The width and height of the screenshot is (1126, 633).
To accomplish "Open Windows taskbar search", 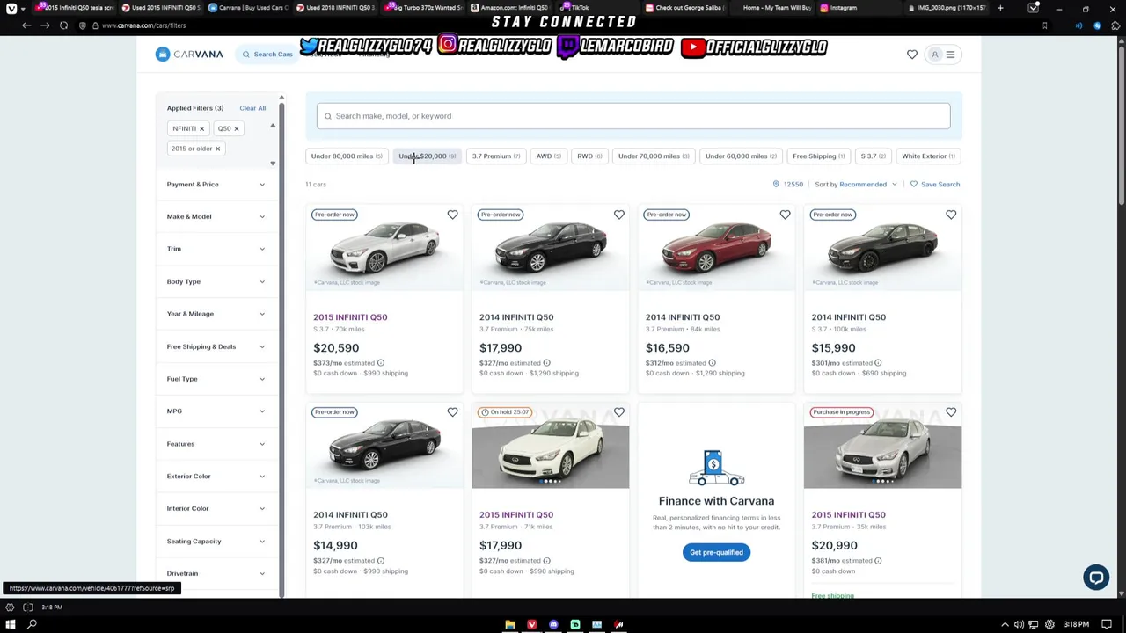I will [x=32, y=624].
